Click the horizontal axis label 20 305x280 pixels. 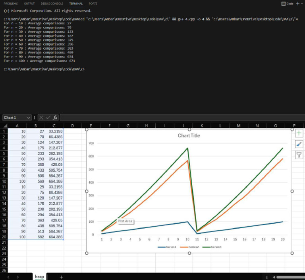(283, 239)
